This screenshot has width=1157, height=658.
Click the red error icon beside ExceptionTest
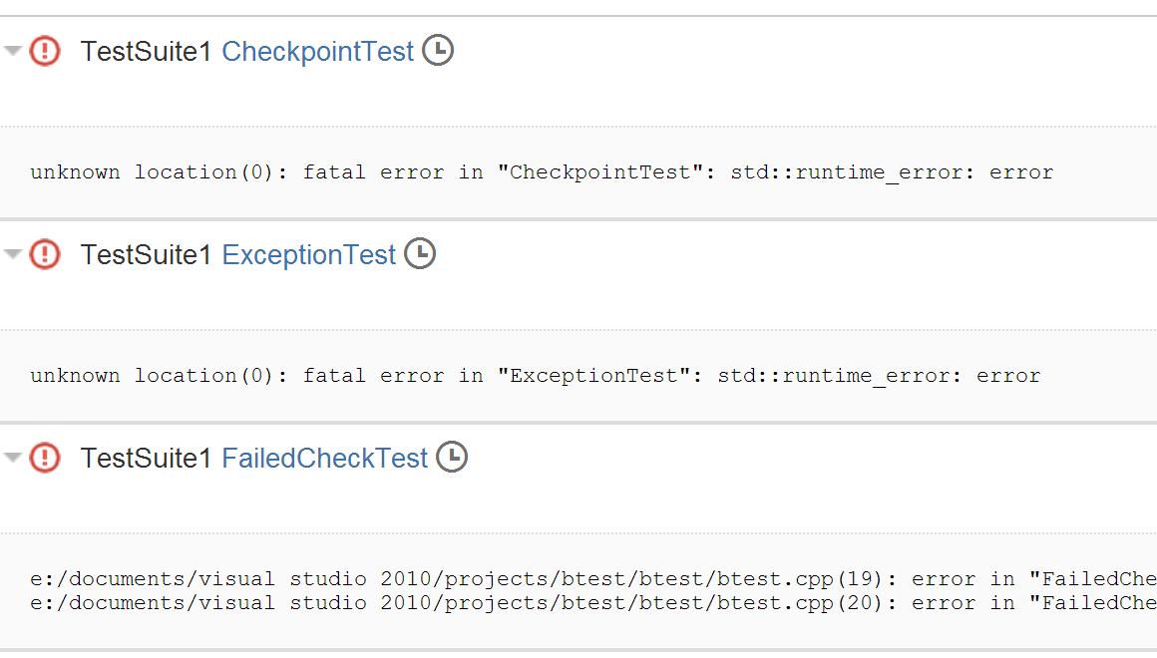45,254
